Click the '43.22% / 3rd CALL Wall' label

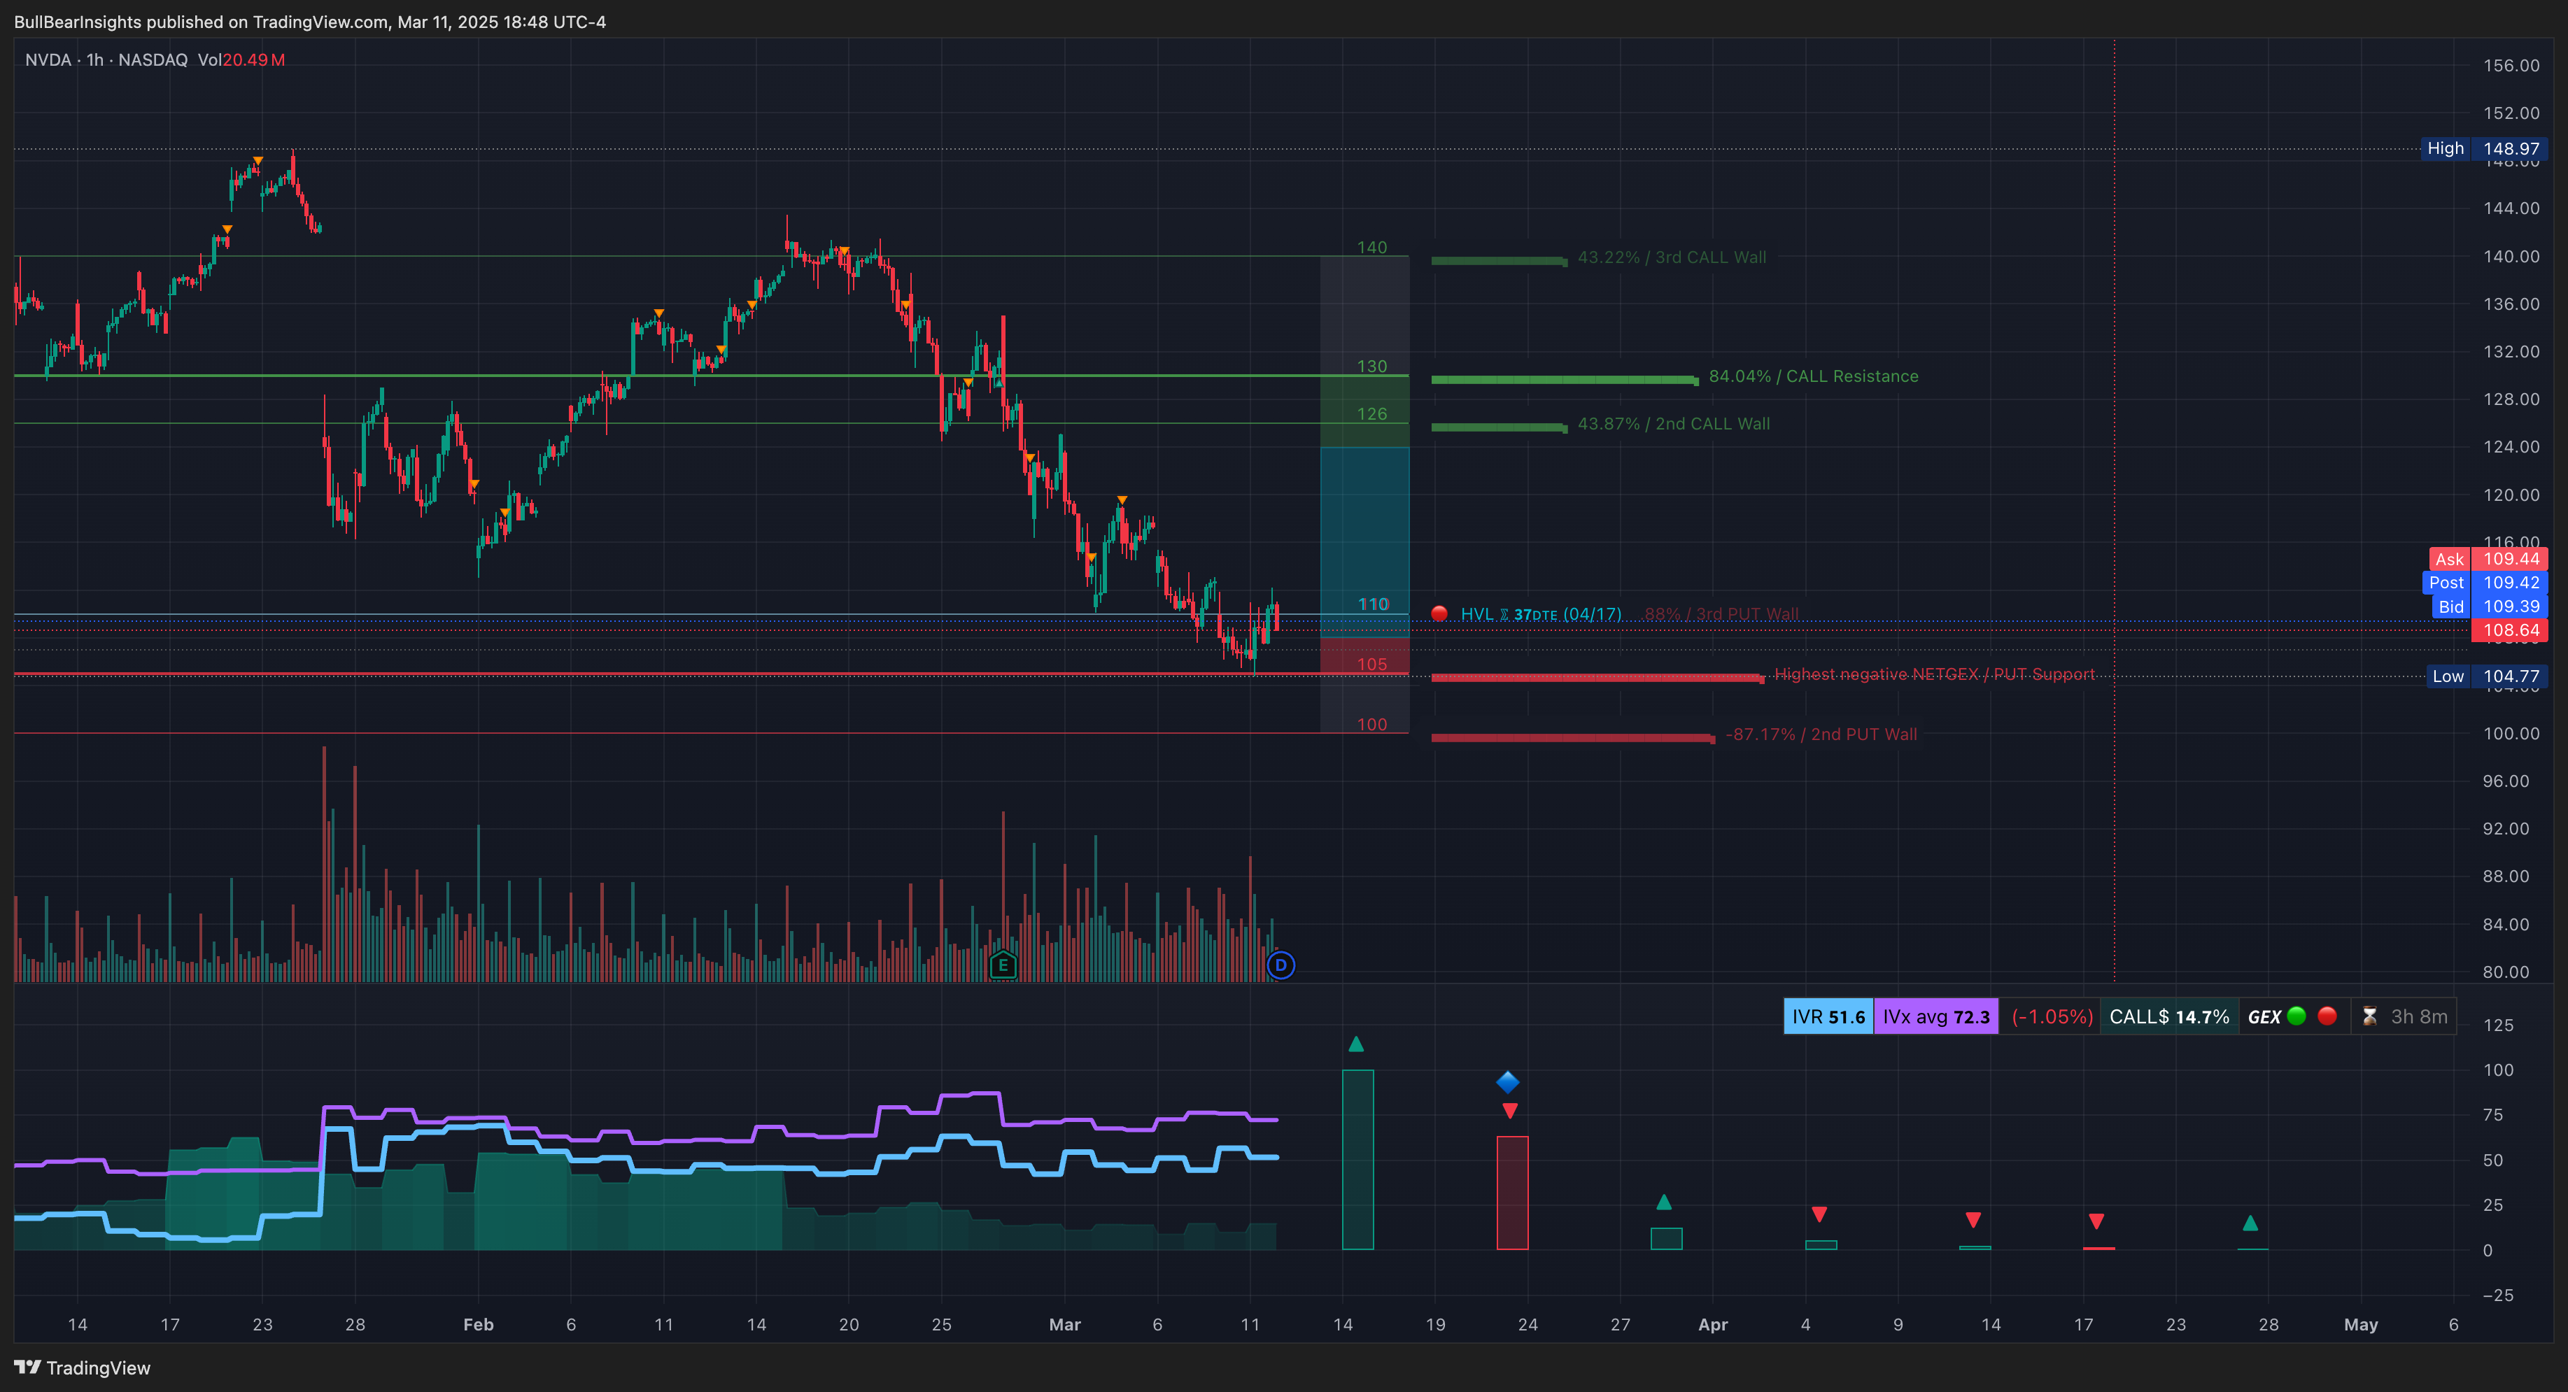pyautogui.click(x=1672, y=257)
